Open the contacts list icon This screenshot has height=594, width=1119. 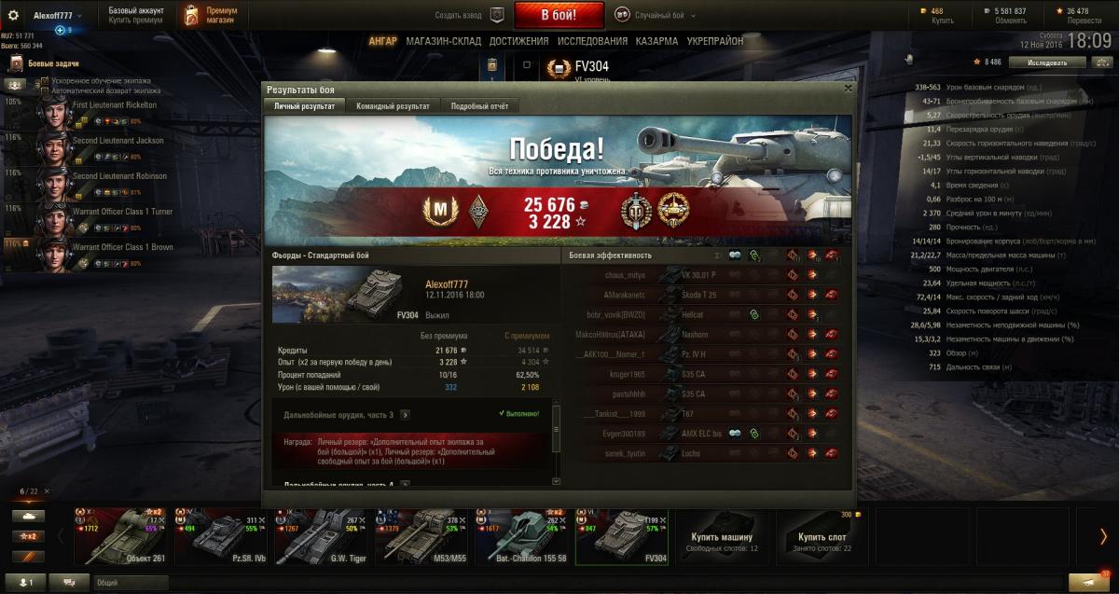(27, 582)
